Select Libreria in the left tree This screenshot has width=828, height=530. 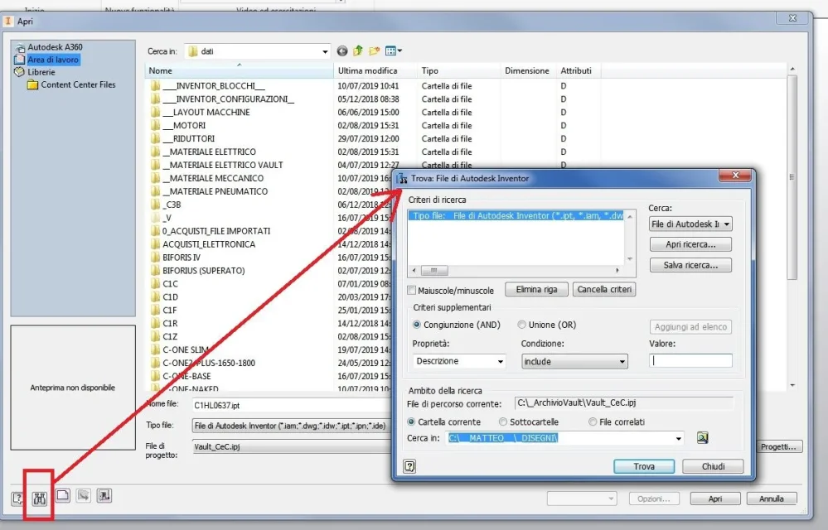(41, 72)
